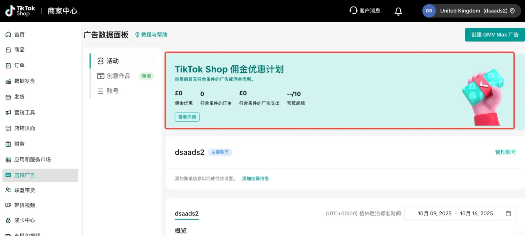Click the 订单 clipboard icon
This screenshot has width=525, height=236.
point(8,66)
